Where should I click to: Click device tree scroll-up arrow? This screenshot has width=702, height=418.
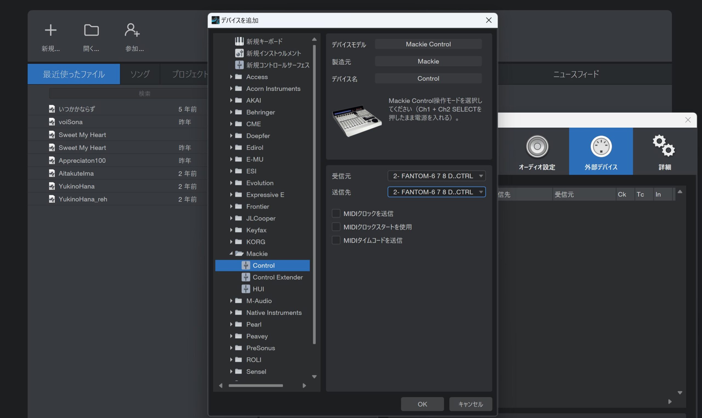tap(314, 39)
